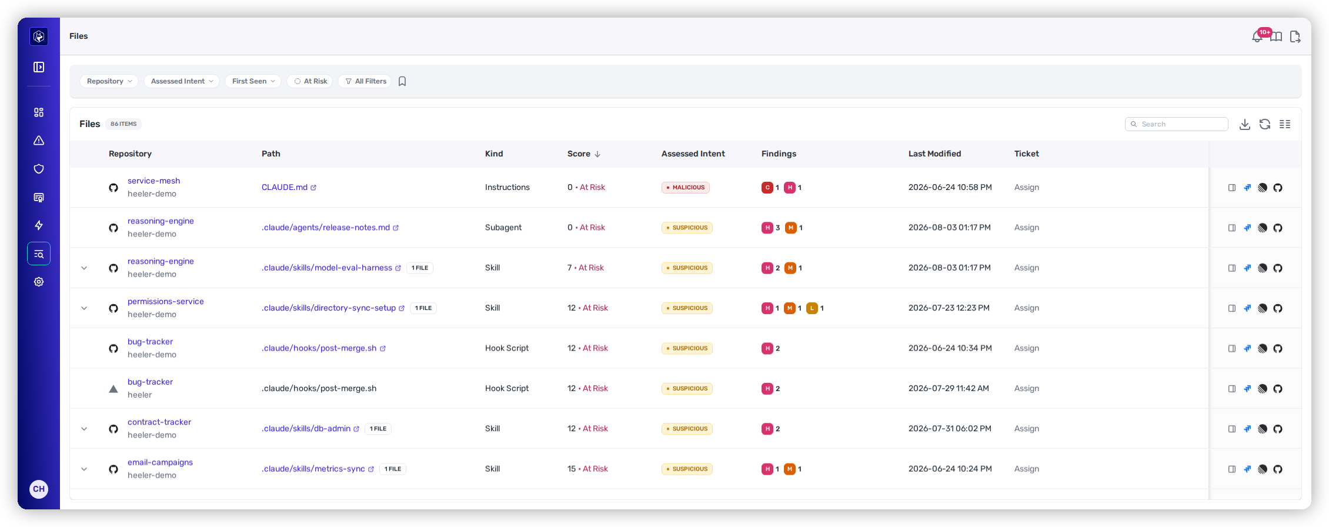Viewport: 1329px width, 527px height.
Task: Open side panel for db-admin row
Action: click(1232, 429)
